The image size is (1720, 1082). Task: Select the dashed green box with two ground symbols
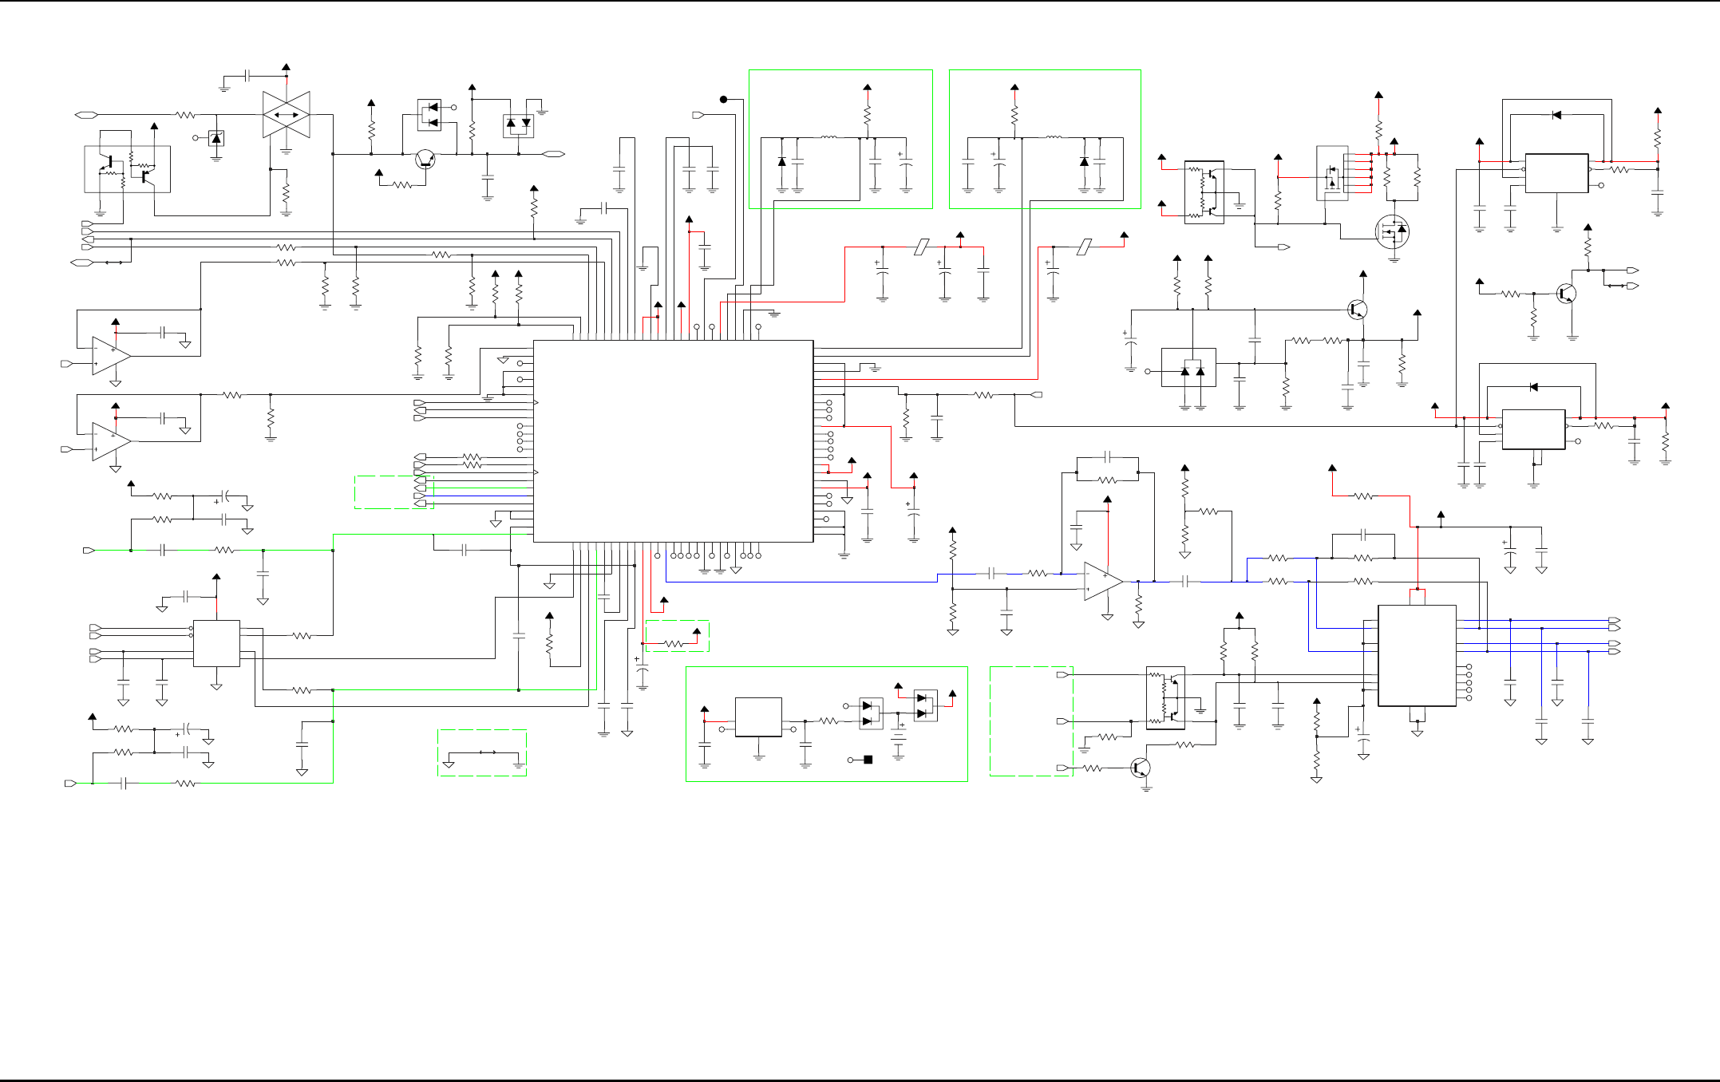tap(482, 752)
